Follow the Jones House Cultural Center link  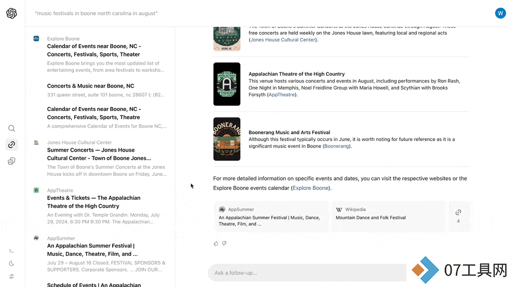(283, 40)
